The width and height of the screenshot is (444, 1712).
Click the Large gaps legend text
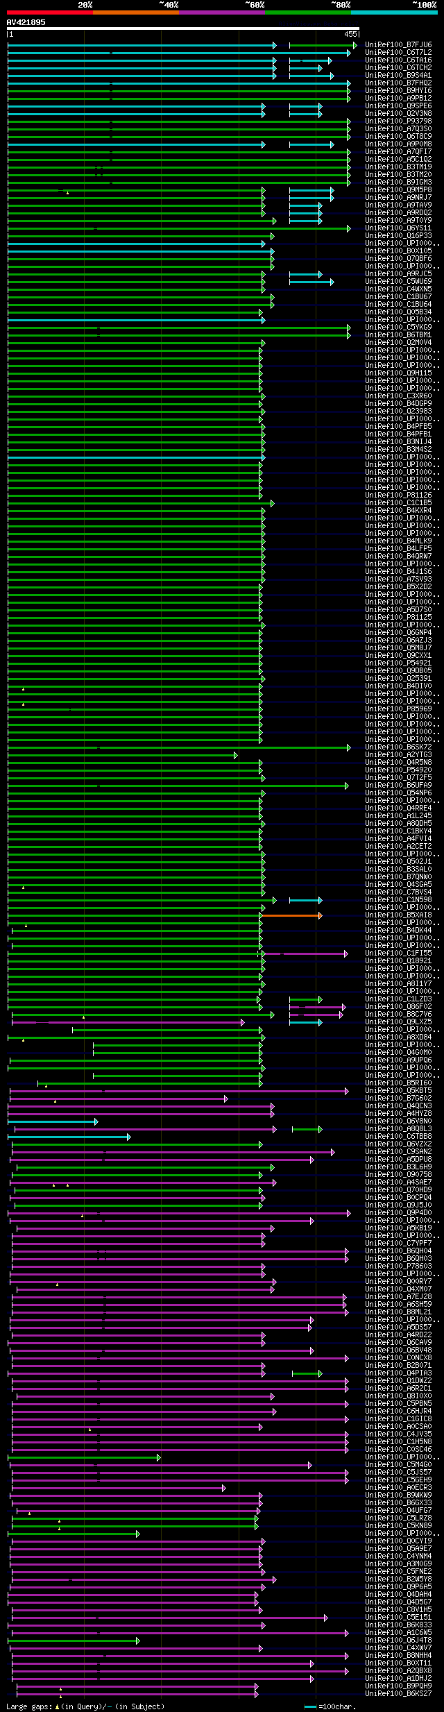click(x=85, y=1706)
